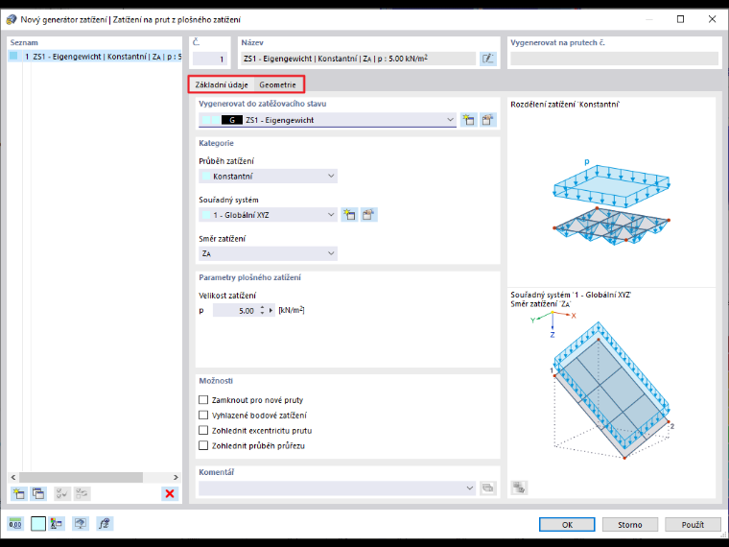This screenshot has width=729, height=547.
Task: Edit coordinate system icon beside Globální XYZ
Action: [x=368, y=215]
